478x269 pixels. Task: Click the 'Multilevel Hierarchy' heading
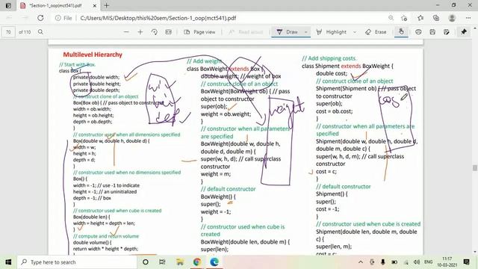point(93,55)
